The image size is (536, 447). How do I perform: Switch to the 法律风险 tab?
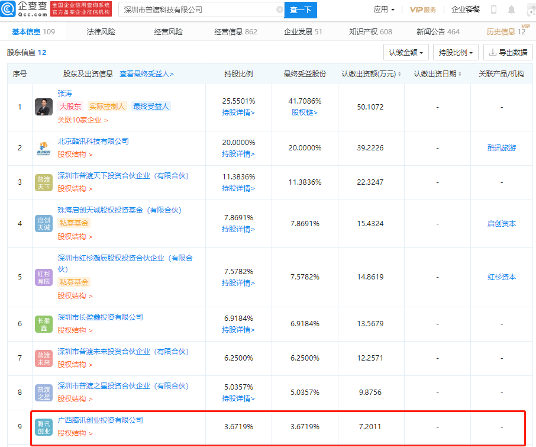(101, 32)
